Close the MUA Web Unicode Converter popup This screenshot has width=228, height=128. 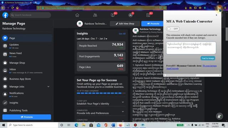[x=216, y=15]
